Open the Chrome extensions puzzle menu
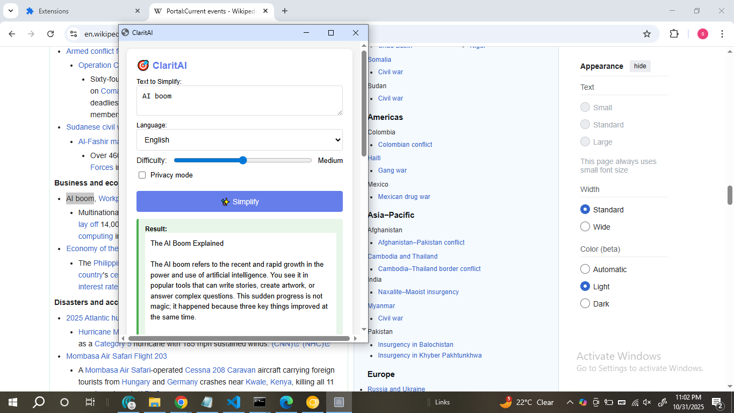 coord(674,34)
